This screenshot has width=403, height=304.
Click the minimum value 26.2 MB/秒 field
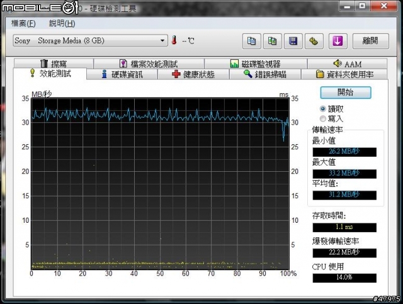point(344,152)
